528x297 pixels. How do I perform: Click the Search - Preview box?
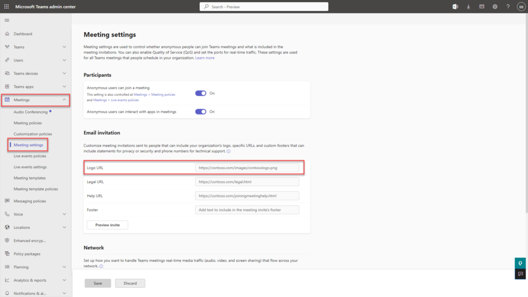(x=263, y=7)
